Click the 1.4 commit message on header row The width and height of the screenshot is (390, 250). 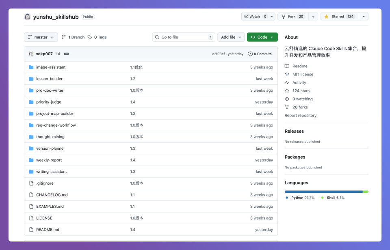[57, 54]
